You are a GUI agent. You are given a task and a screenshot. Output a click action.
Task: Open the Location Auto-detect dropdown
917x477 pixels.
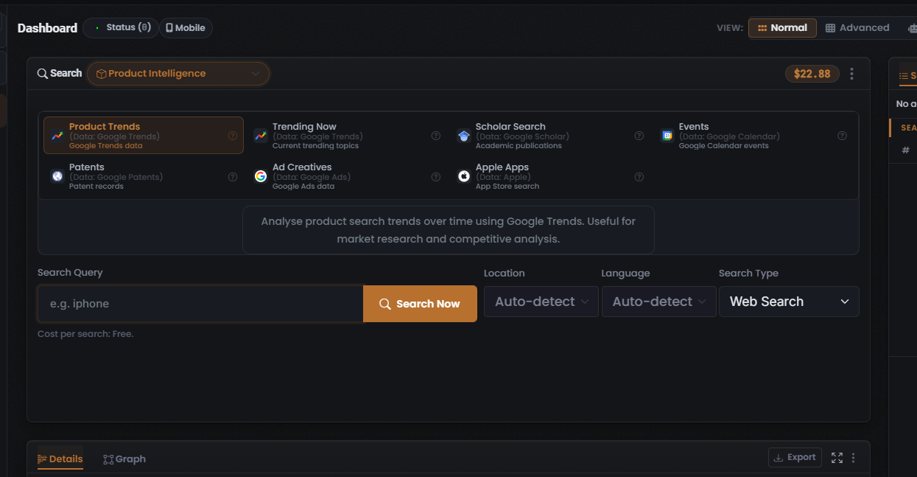(541, 302)
